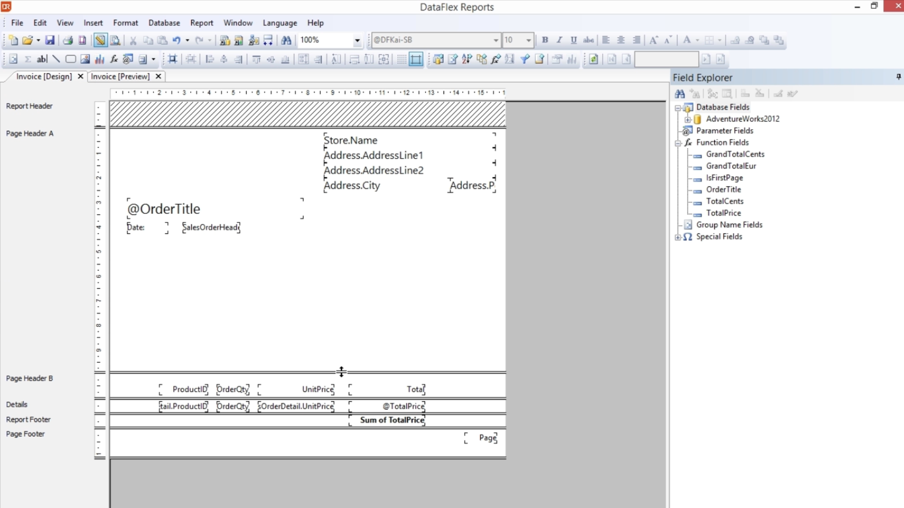Viewport: 904px width, 508px height.
Task: Select the Insert picture tool
Action: [85, 59]
